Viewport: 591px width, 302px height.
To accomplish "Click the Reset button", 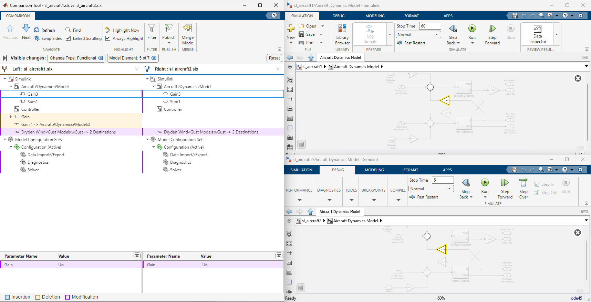I will tap(274, 58).
